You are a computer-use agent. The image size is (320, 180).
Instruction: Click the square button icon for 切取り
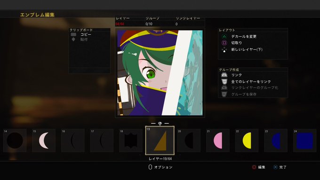pos(224,43)
